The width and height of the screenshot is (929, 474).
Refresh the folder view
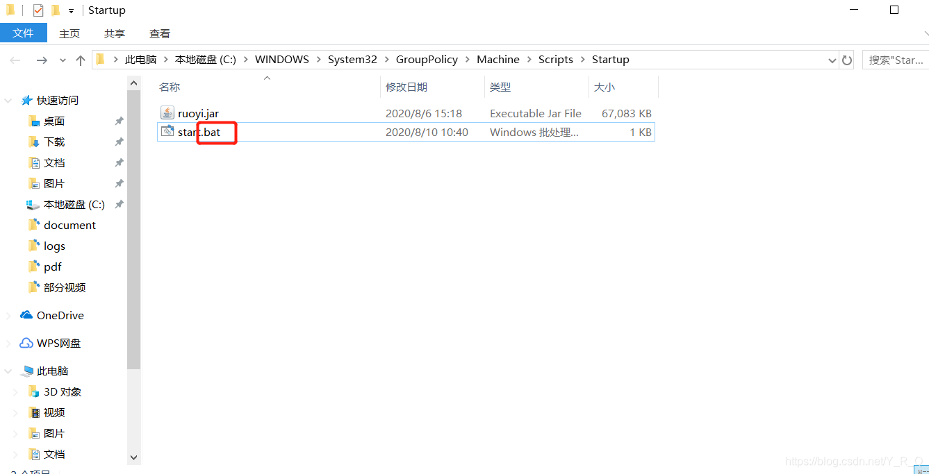pos(847,60)
